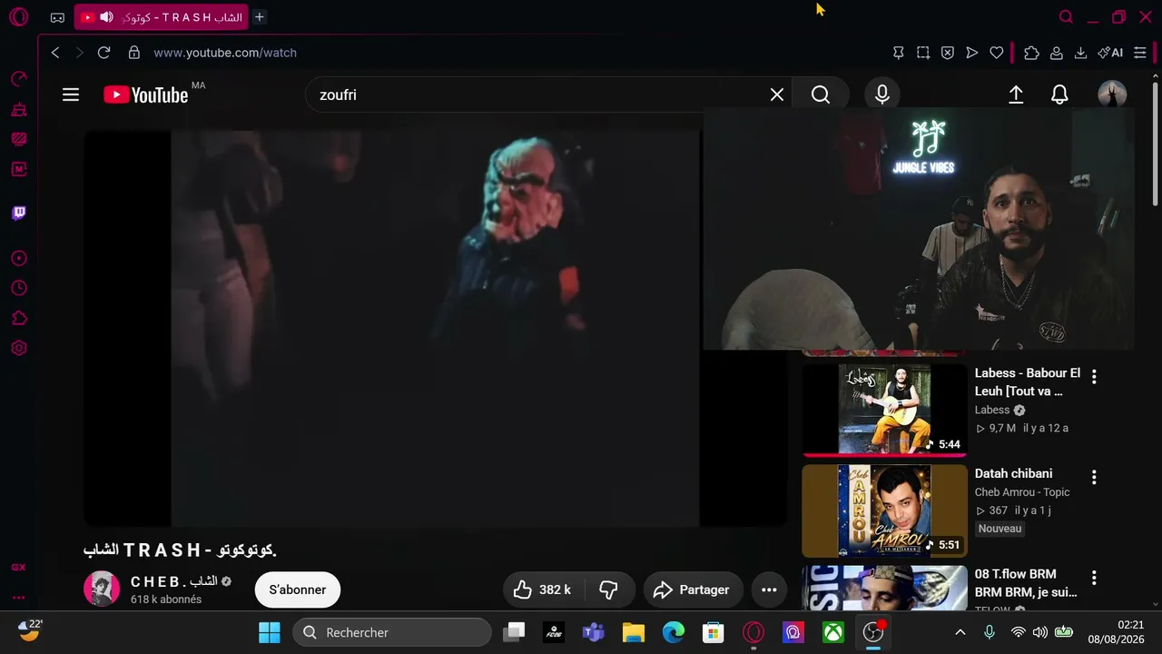The width and height of the screenshot is (1162, 654).
Task: Open tab search magnifier in title bar
Action: coord(1067,17)
